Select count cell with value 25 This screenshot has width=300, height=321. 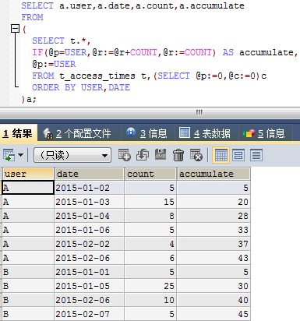point(150,286)
